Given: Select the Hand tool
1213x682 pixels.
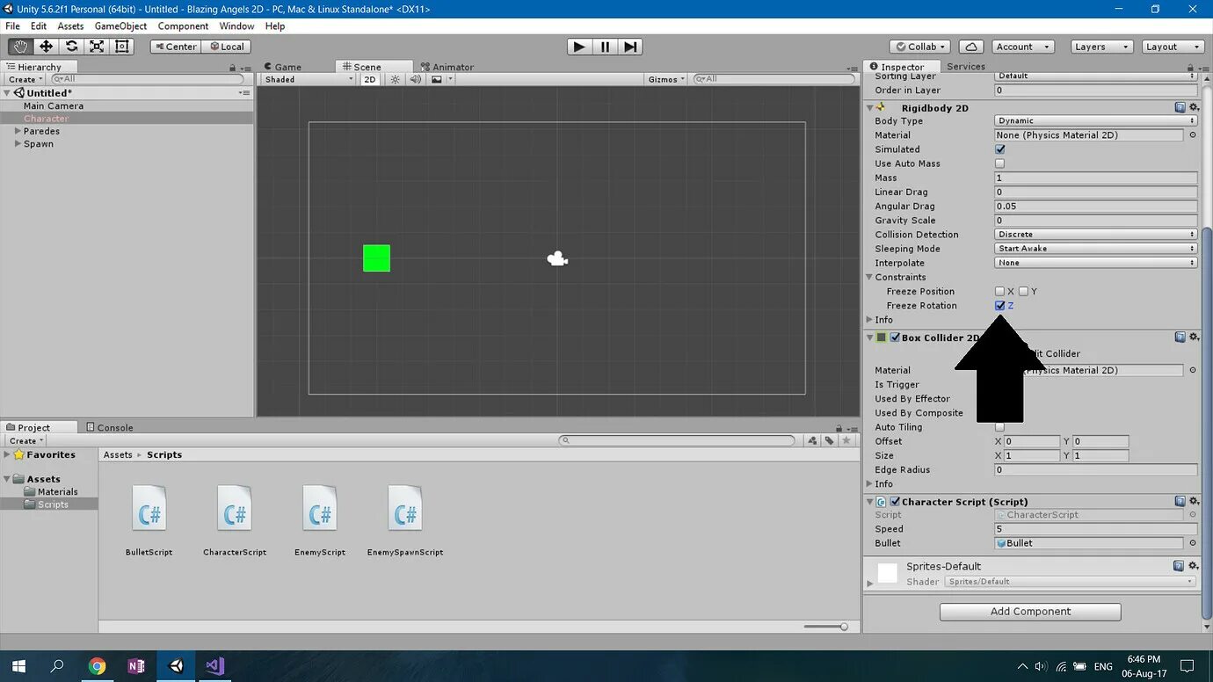Looking at the screenshot, I should pos(20,47).
